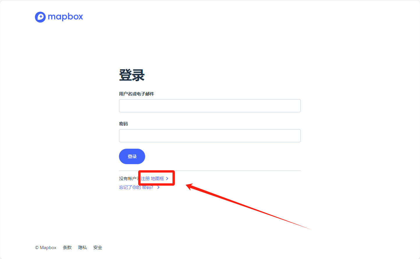The image size is (420, 259).
Task: Open the 隐私 privacy link in footer
Action: 83,248
